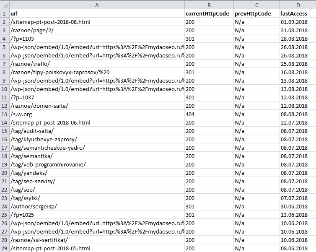
Task: Select cell /raznoe/domen-saita/
Action: coord(97,106)
